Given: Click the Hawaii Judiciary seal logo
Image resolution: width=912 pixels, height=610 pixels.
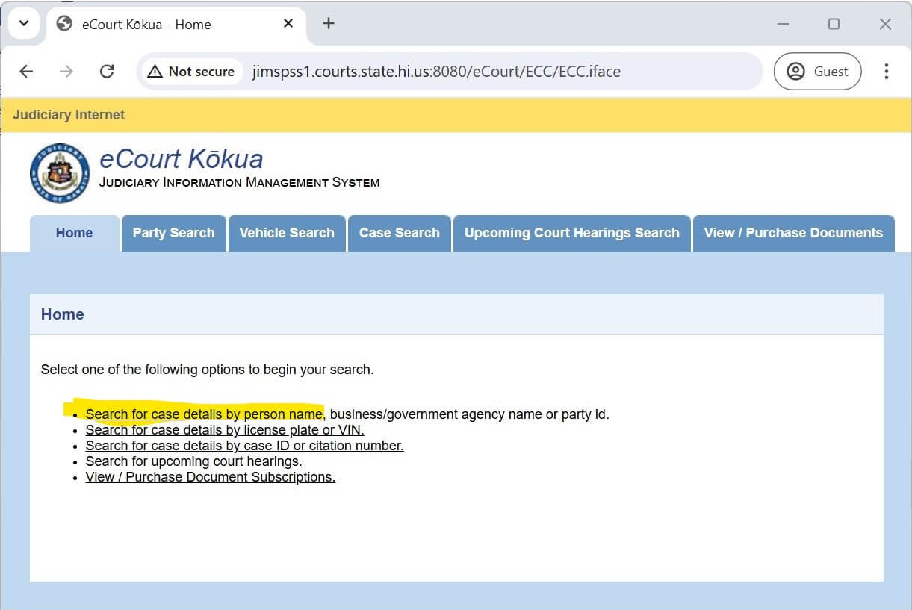Looking at the screenshot, I should click(x=60, y=173).
